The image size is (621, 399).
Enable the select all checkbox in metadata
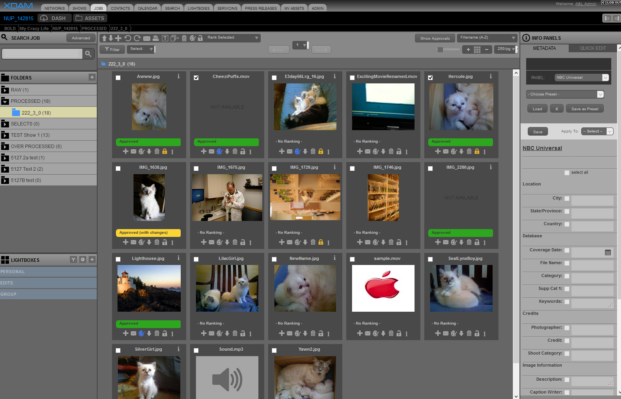(x=567, y=173)
